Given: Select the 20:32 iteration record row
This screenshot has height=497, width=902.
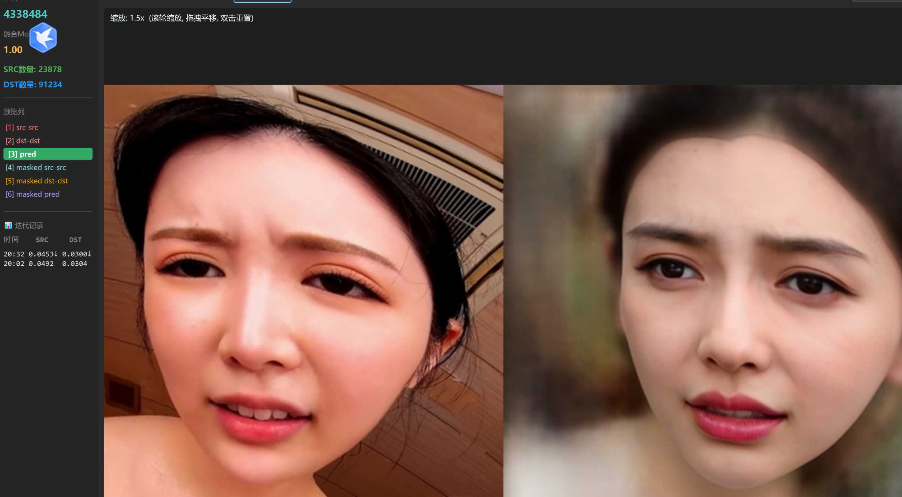Looking at the screenshot, I should coord(47,254).
